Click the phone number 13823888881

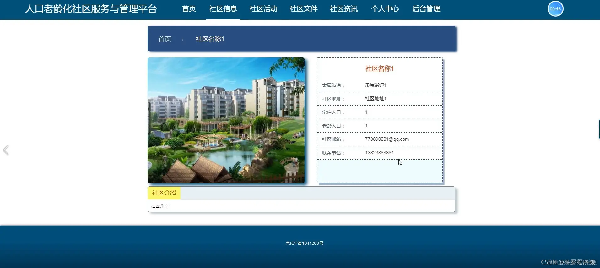coord(379,153)
